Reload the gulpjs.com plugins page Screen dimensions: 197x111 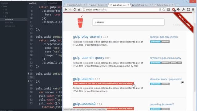click(x=74, y=10)
